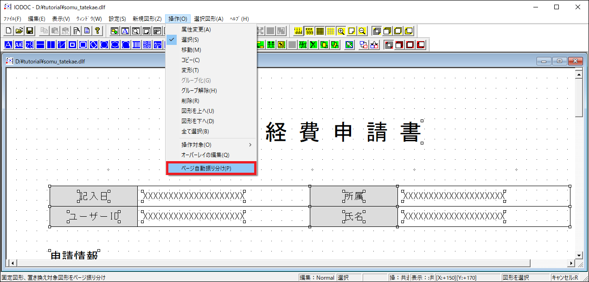The width and height of the screenshot is (589, 282).
Task: Select the blue 'Z9' numeric shape tool
Action: (x=30, y=44)
